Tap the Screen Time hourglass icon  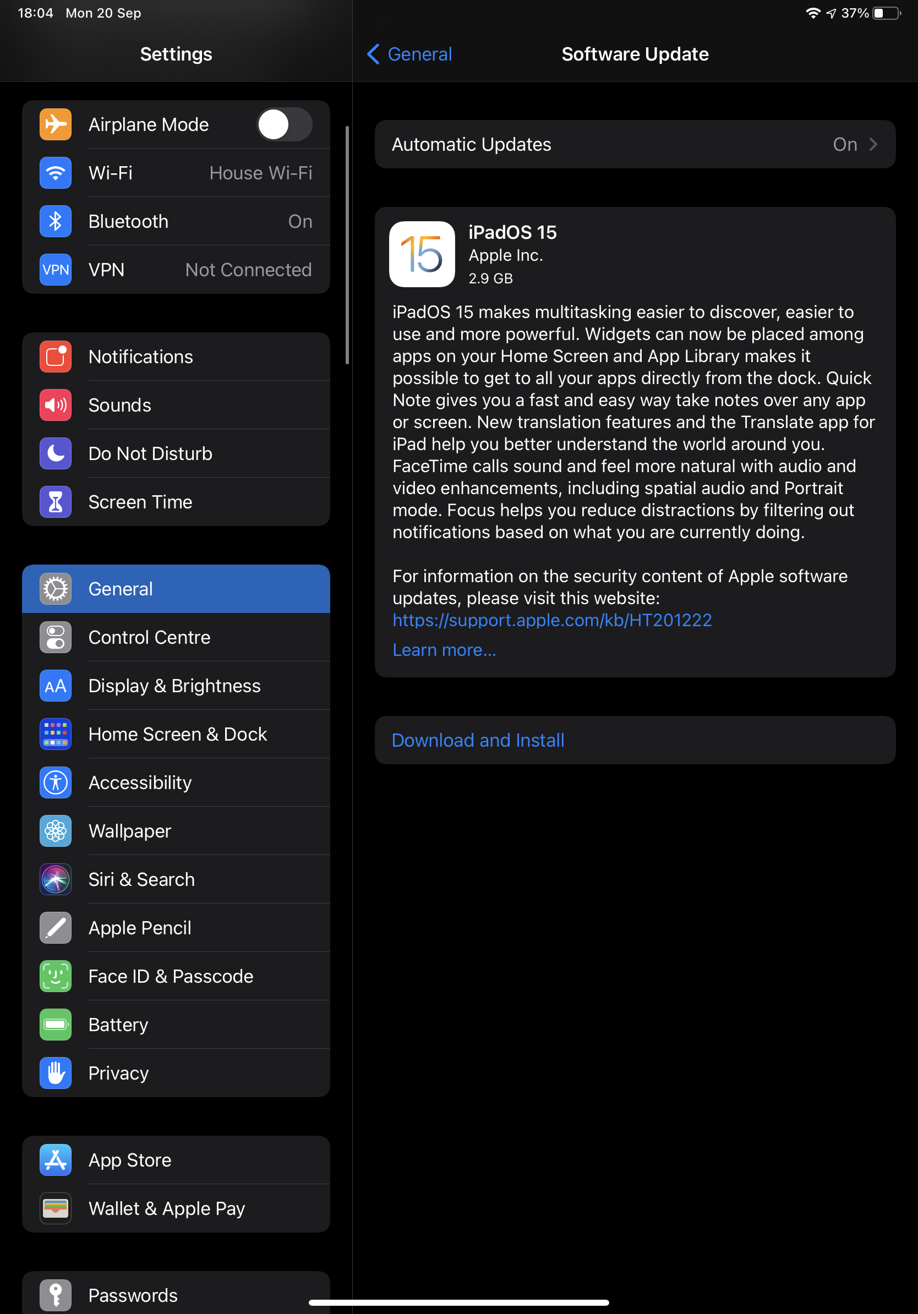tap(56, 502)
